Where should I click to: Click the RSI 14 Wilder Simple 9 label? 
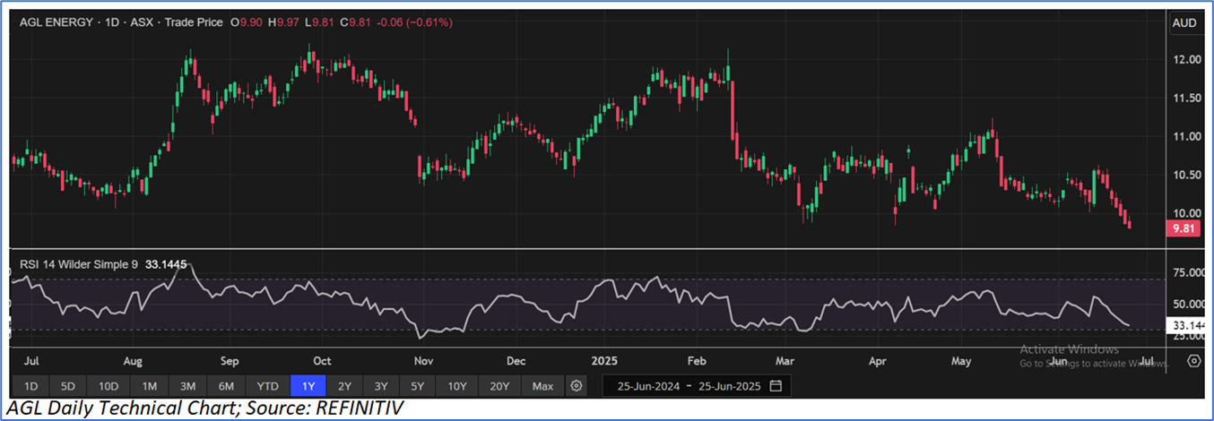click(78, 264)
